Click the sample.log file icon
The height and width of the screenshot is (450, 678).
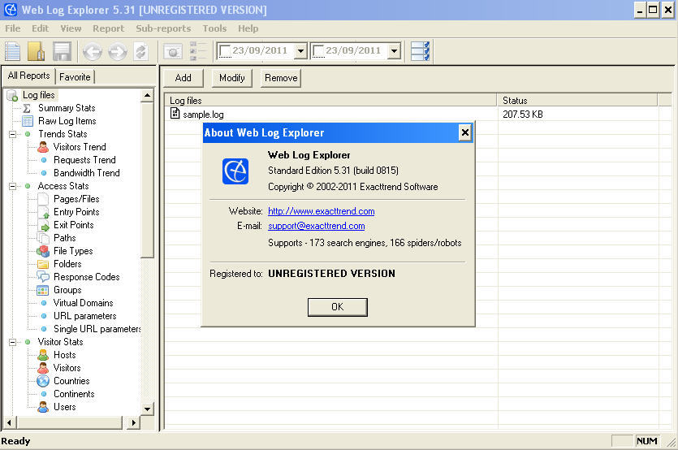pyautogui.click(x=175, y=114)
